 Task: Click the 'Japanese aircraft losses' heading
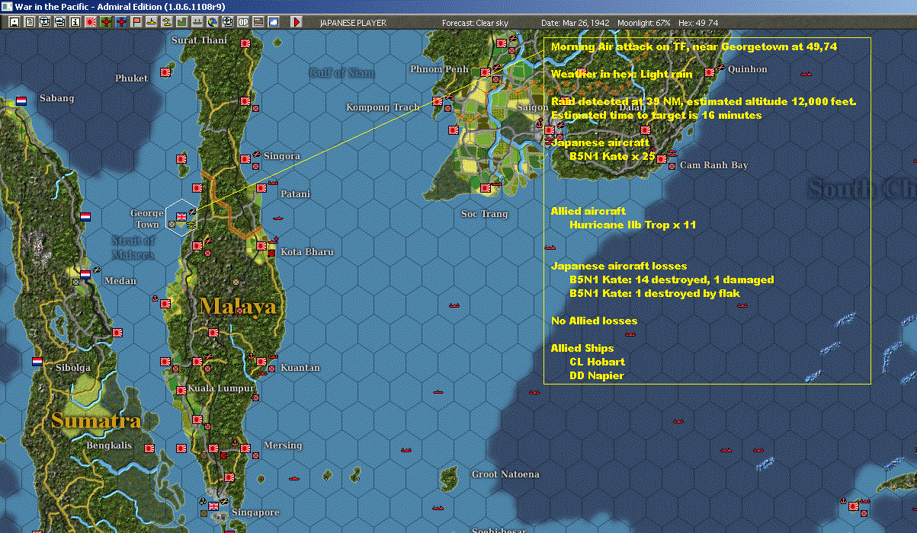click(x=619, y=266)
